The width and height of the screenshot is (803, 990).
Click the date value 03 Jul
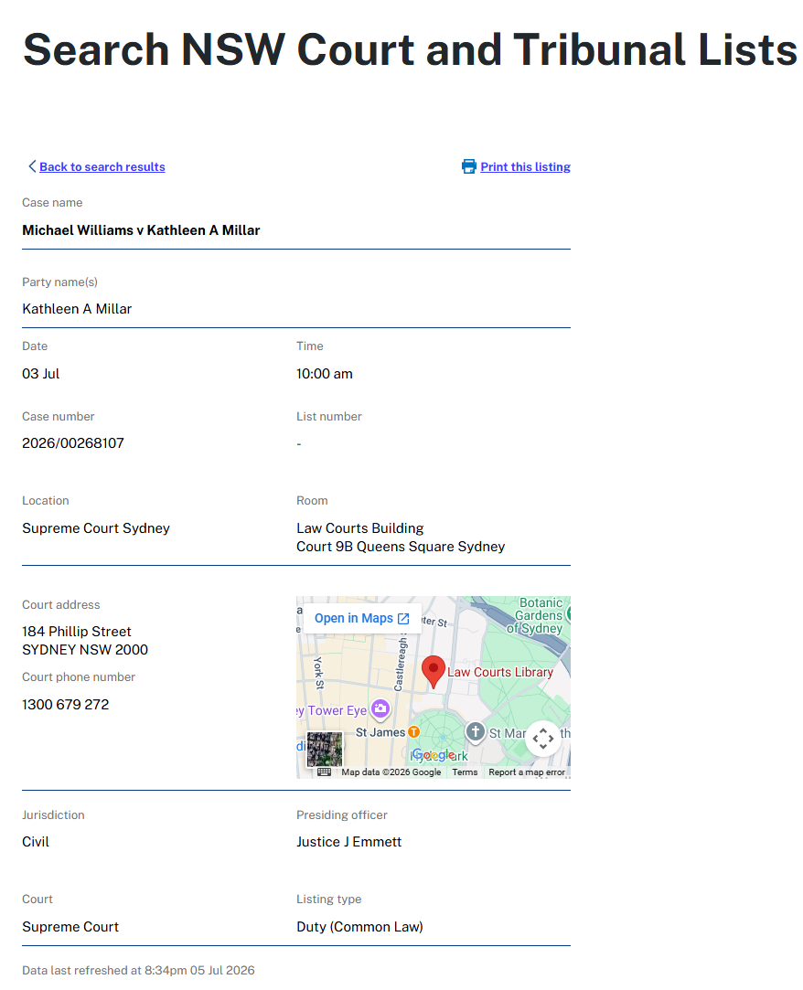pyautogui.click(x=41, y=374)
